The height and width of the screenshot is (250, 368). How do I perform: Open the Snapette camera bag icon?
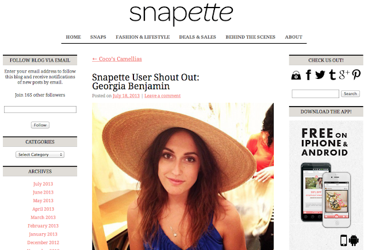point(296,75)
